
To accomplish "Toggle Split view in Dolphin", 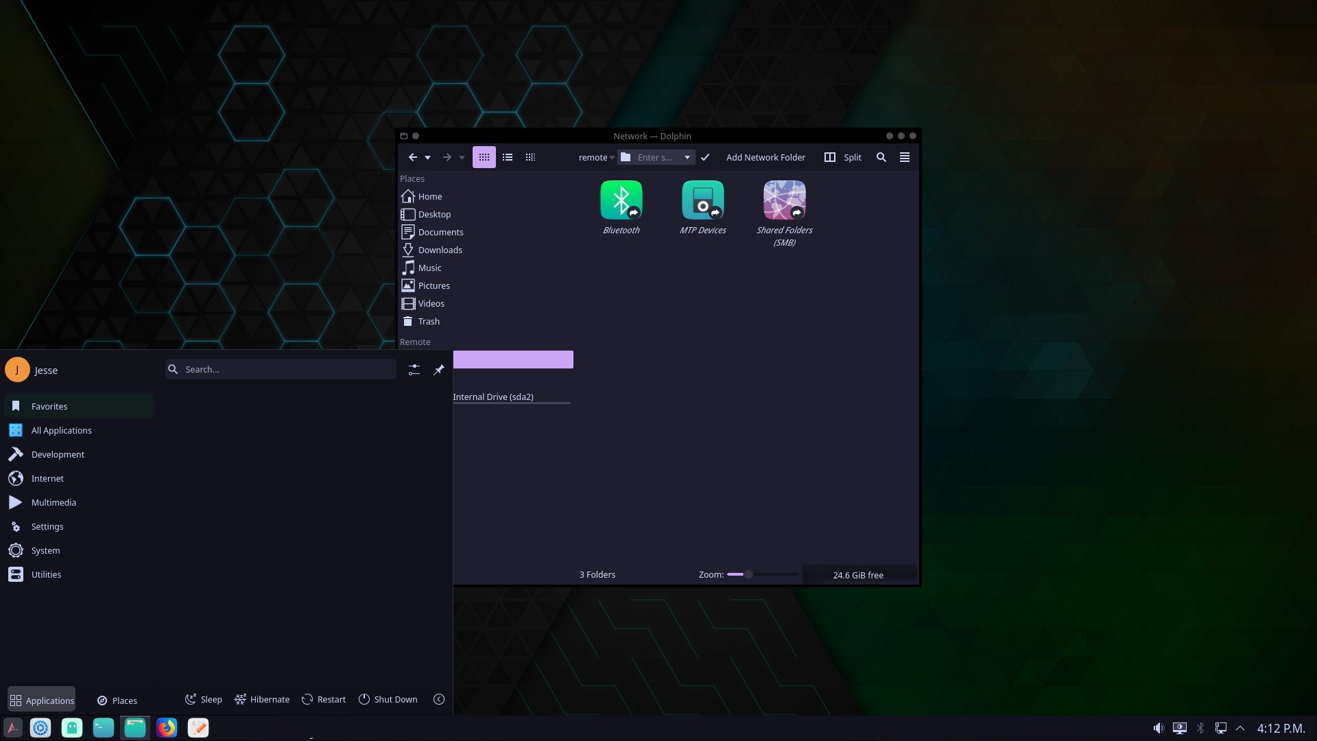I will pyautogui.click(x=843, y=157).
